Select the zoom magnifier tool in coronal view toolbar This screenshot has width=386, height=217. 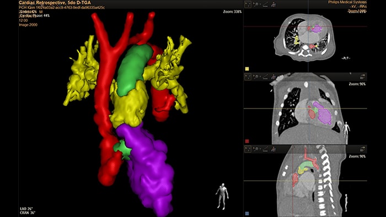pyautogui.click(x=256, y=77)
